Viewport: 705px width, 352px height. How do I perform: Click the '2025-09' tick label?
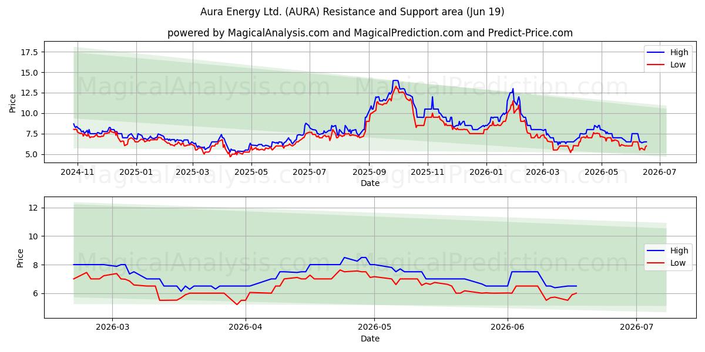click(370, 172)
